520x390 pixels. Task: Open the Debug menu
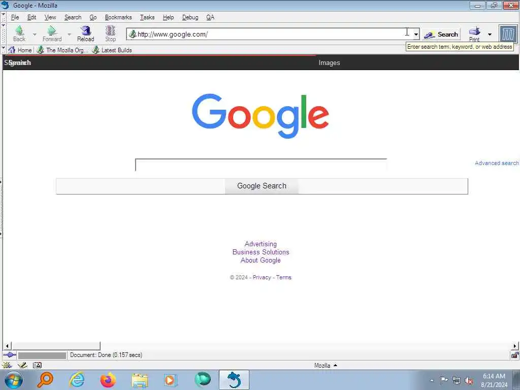click(190, 17)
